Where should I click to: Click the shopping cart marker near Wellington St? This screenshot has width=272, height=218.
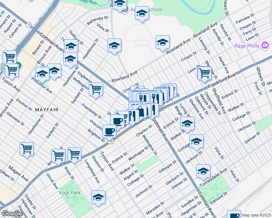pyautogui.click(x=96, y=90)
